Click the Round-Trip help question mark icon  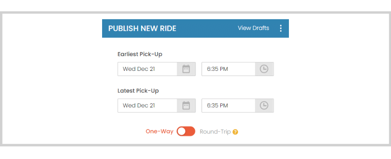235,132
